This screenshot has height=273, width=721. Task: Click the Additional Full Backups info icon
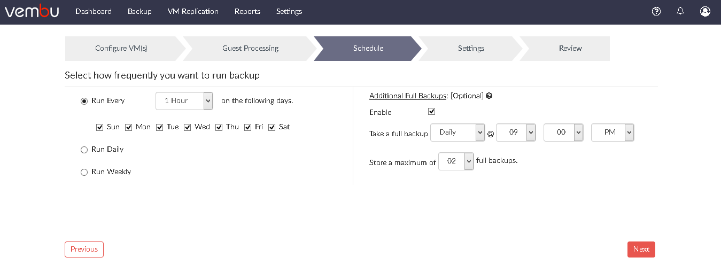[489, 96]
